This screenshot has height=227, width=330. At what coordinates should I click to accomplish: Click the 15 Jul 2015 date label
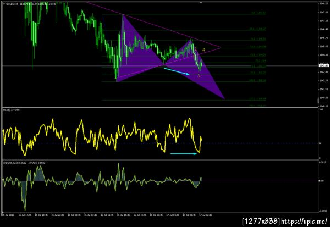[x=7, y=215]
